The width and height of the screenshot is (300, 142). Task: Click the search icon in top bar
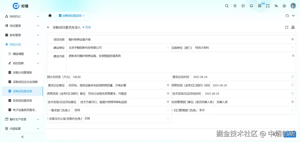[x=227, y=6]
